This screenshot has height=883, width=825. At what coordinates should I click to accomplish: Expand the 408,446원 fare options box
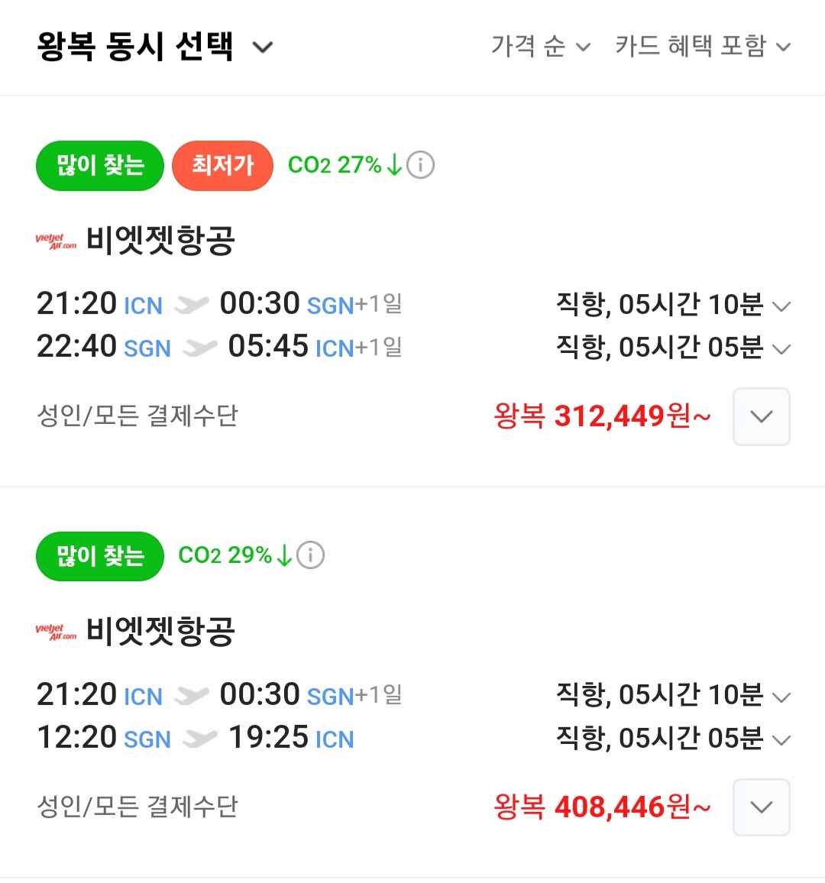coord(761,807)
